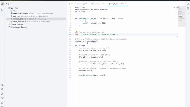
Task: Show more tool windows ellipsis
Action: click(x=2, y=14)
